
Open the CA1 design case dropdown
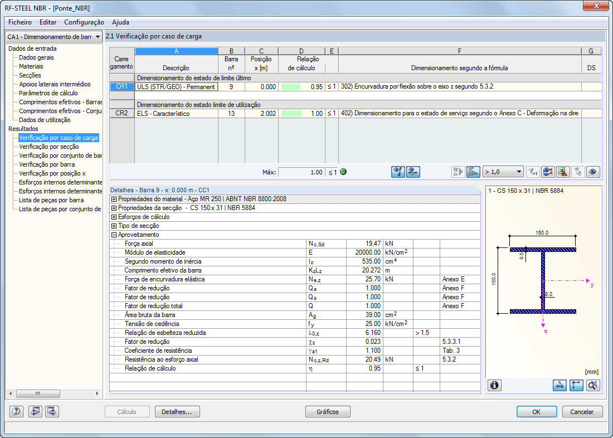pyautogui.click(x=55, y=37)
